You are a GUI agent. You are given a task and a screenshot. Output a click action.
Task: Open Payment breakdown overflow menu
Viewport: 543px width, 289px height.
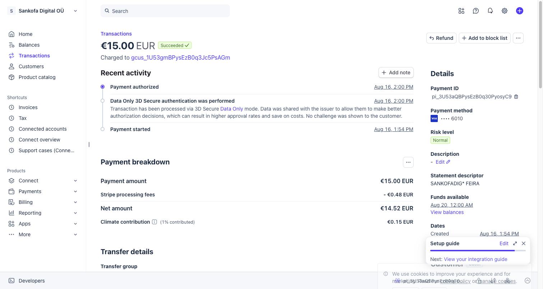pos(408,162)
